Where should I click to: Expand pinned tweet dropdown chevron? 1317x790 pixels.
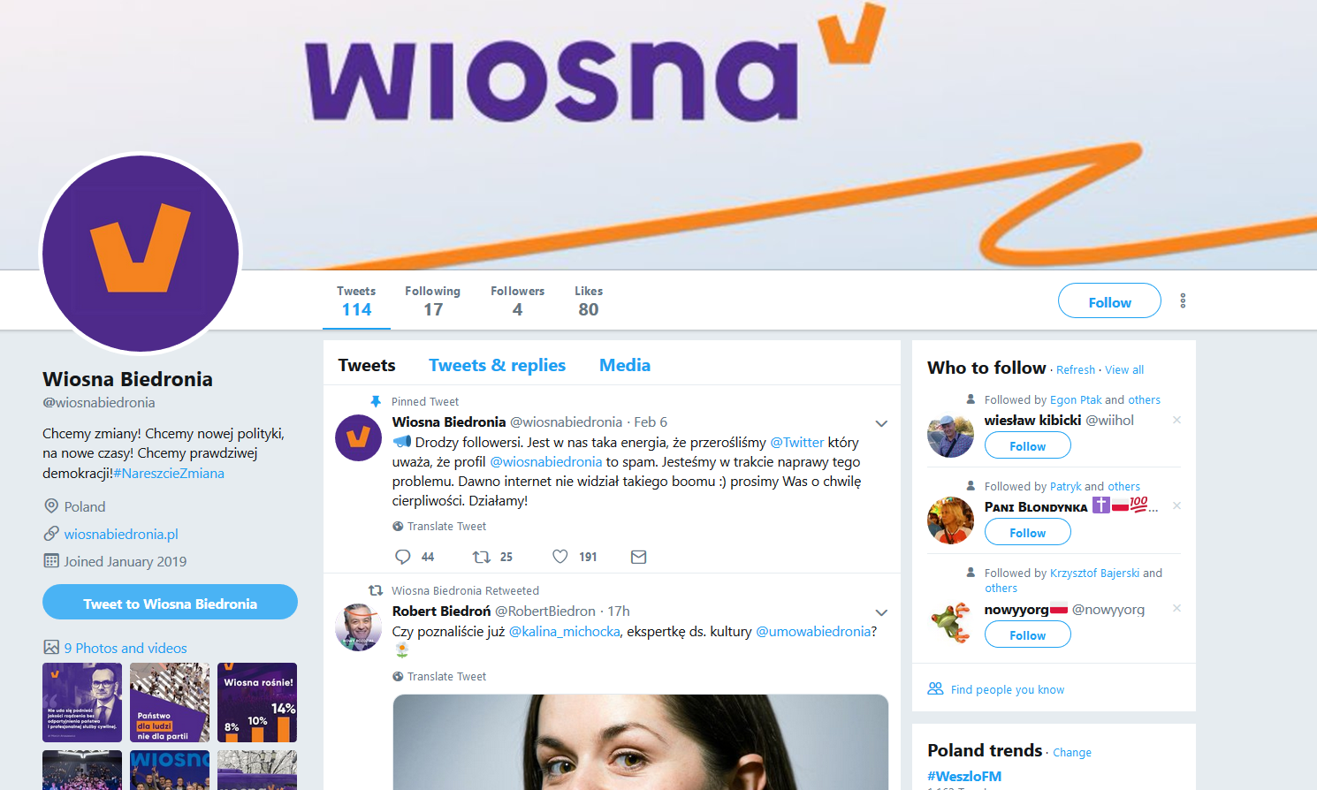(881, 423)
